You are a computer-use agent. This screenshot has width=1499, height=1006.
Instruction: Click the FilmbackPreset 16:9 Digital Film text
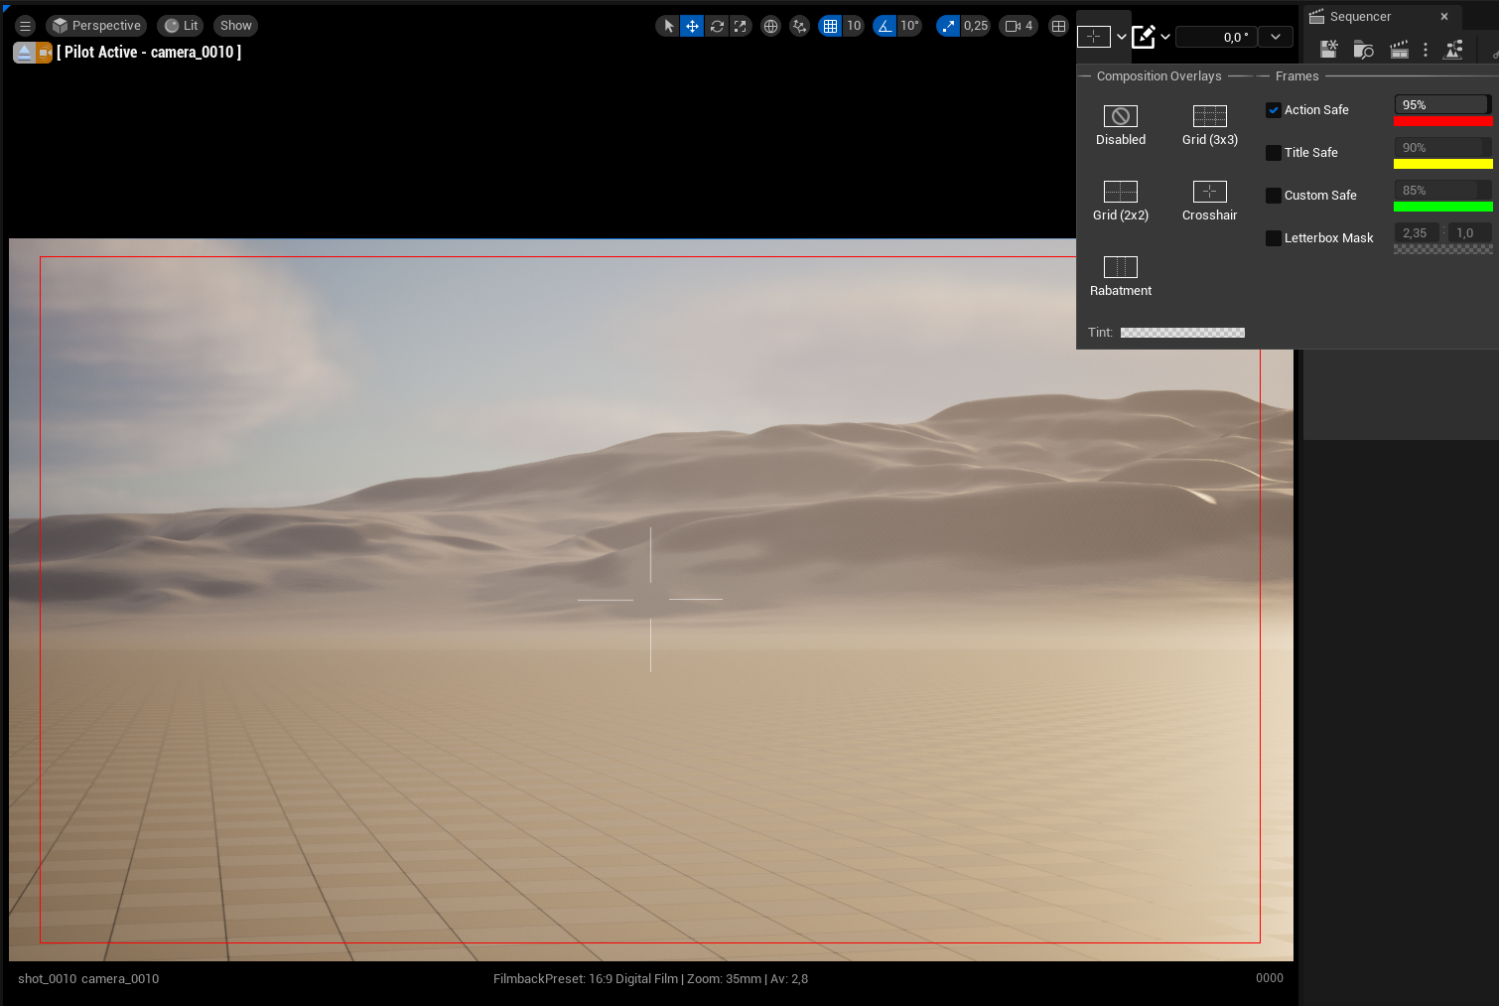point(586,979)
